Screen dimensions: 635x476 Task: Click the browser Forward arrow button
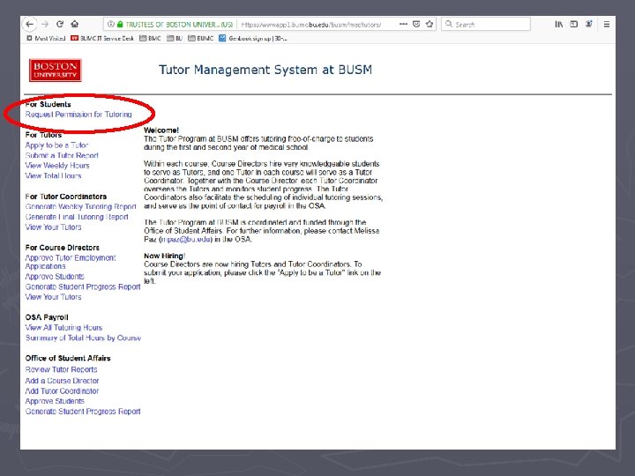[45, 25]
